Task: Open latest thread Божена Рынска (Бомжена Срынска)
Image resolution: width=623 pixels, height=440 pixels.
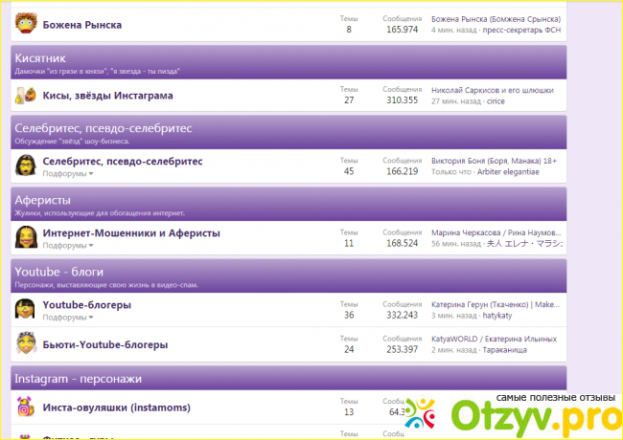Action: pyautogui.click(x=496, y=19)
